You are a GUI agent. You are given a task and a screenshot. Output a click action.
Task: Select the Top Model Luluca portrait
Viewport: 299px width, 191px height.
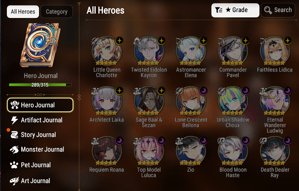pos(149,151)
